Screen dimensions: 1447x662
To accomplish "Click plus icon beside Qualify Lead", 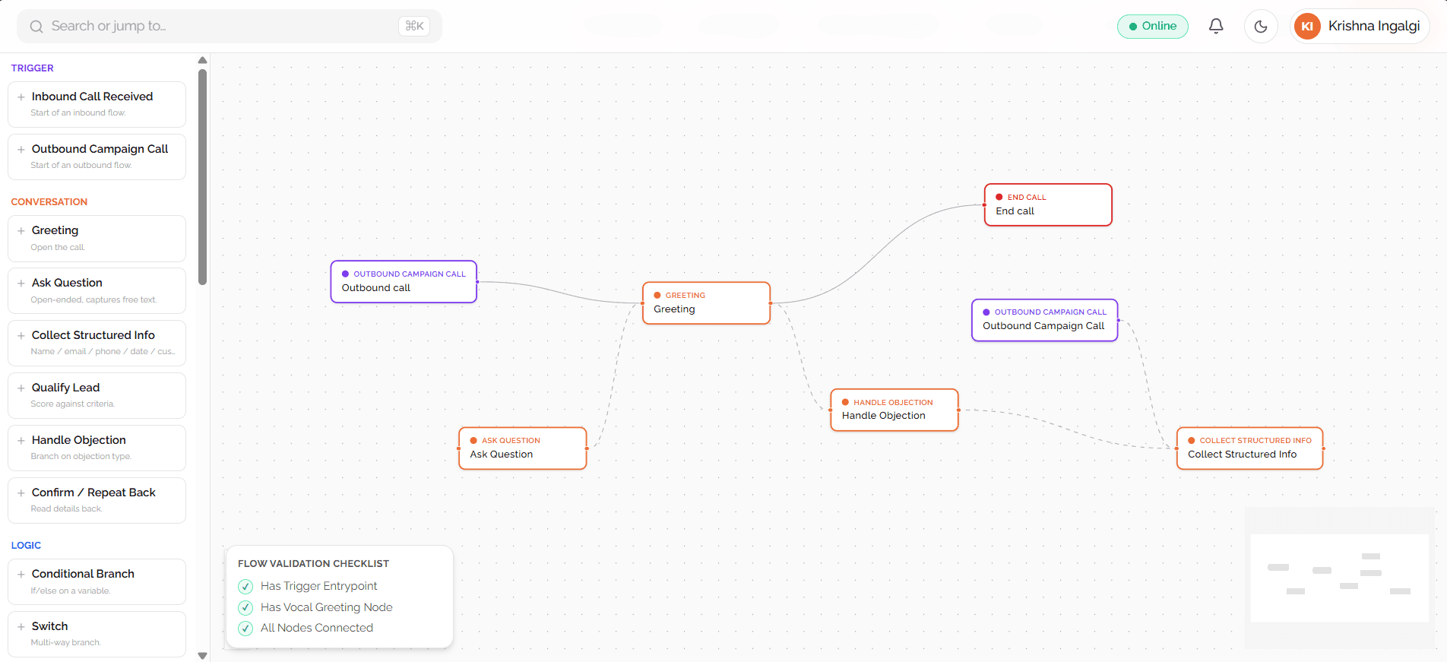I will point(21,388).
